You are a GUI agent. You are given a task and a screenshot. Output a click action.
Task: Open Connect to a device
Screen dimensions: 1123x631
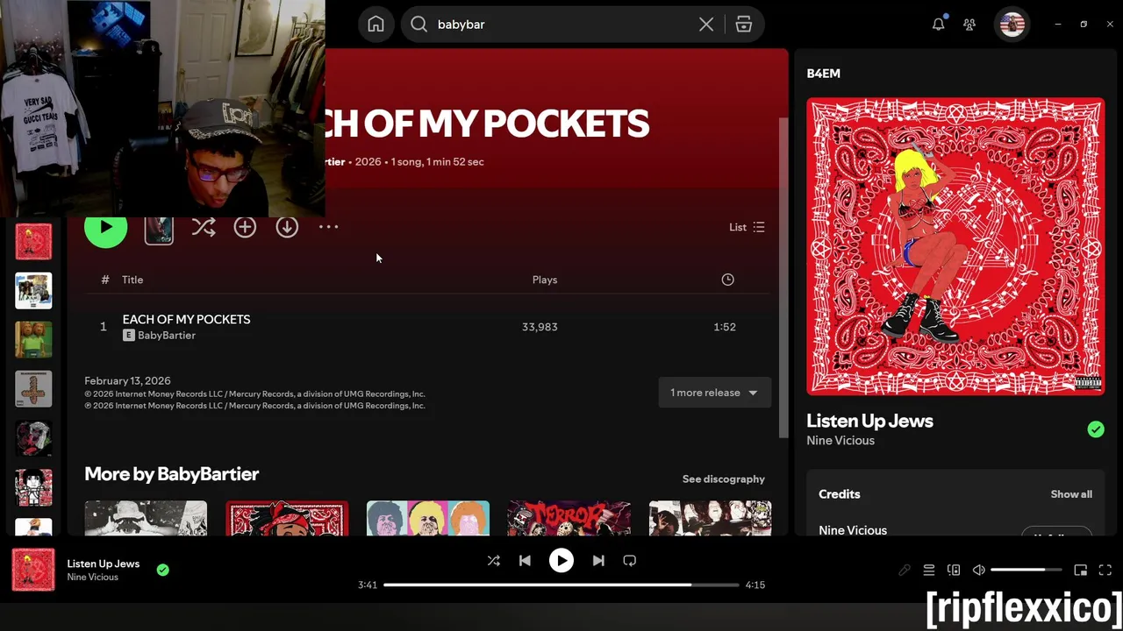(x=954, y=570)
